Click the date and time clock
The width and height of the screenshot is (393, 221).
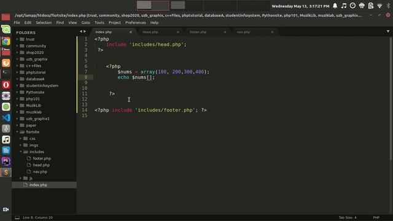click(300, 6)
